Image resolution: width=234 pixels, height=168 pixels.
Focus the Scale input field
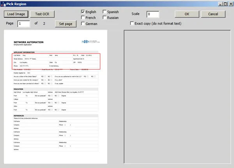point(152,14)
